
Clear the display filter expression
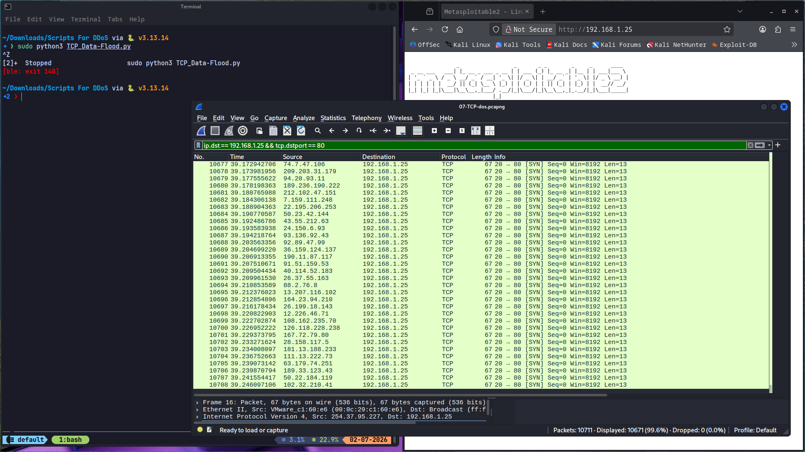(750, 146)
